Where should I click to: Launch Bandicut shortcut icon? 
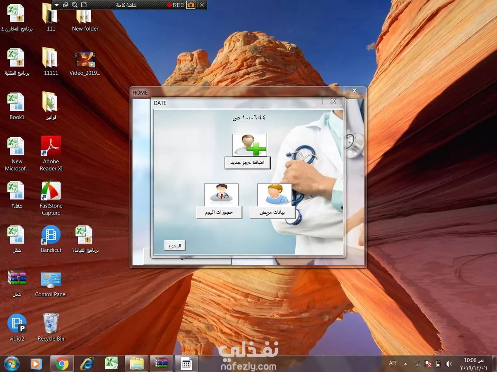pos(51,239)
